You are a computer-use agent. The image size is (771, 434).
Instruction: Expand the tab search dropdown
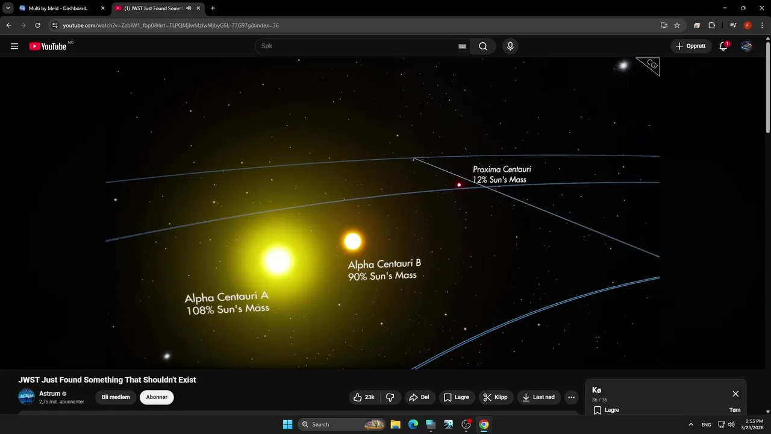coord(8,8)
